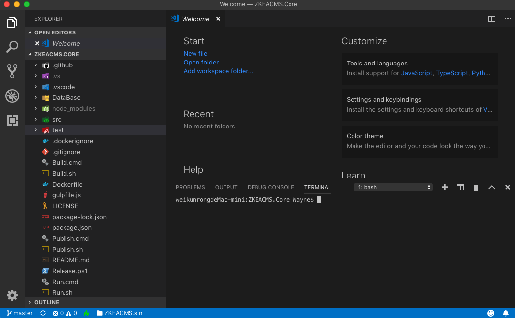Open README.md
The height and width of the screenshot is (318, 515).
click(x=95, y=260)
